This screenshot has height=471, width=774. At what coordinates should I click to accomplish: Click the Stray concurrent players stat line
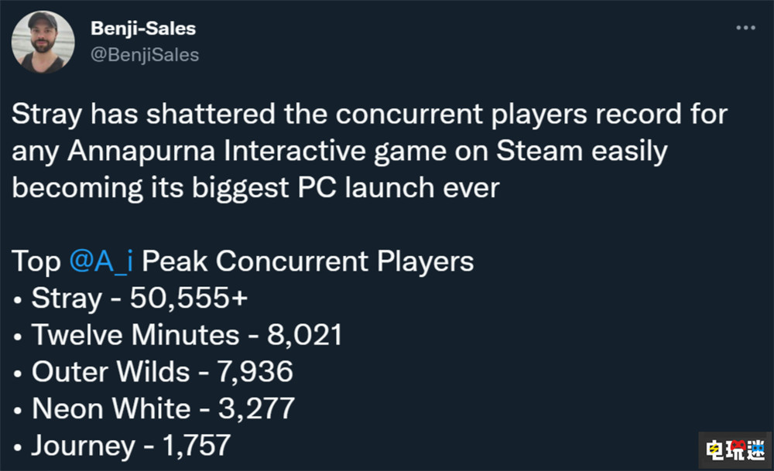click(x=129, y=298)
